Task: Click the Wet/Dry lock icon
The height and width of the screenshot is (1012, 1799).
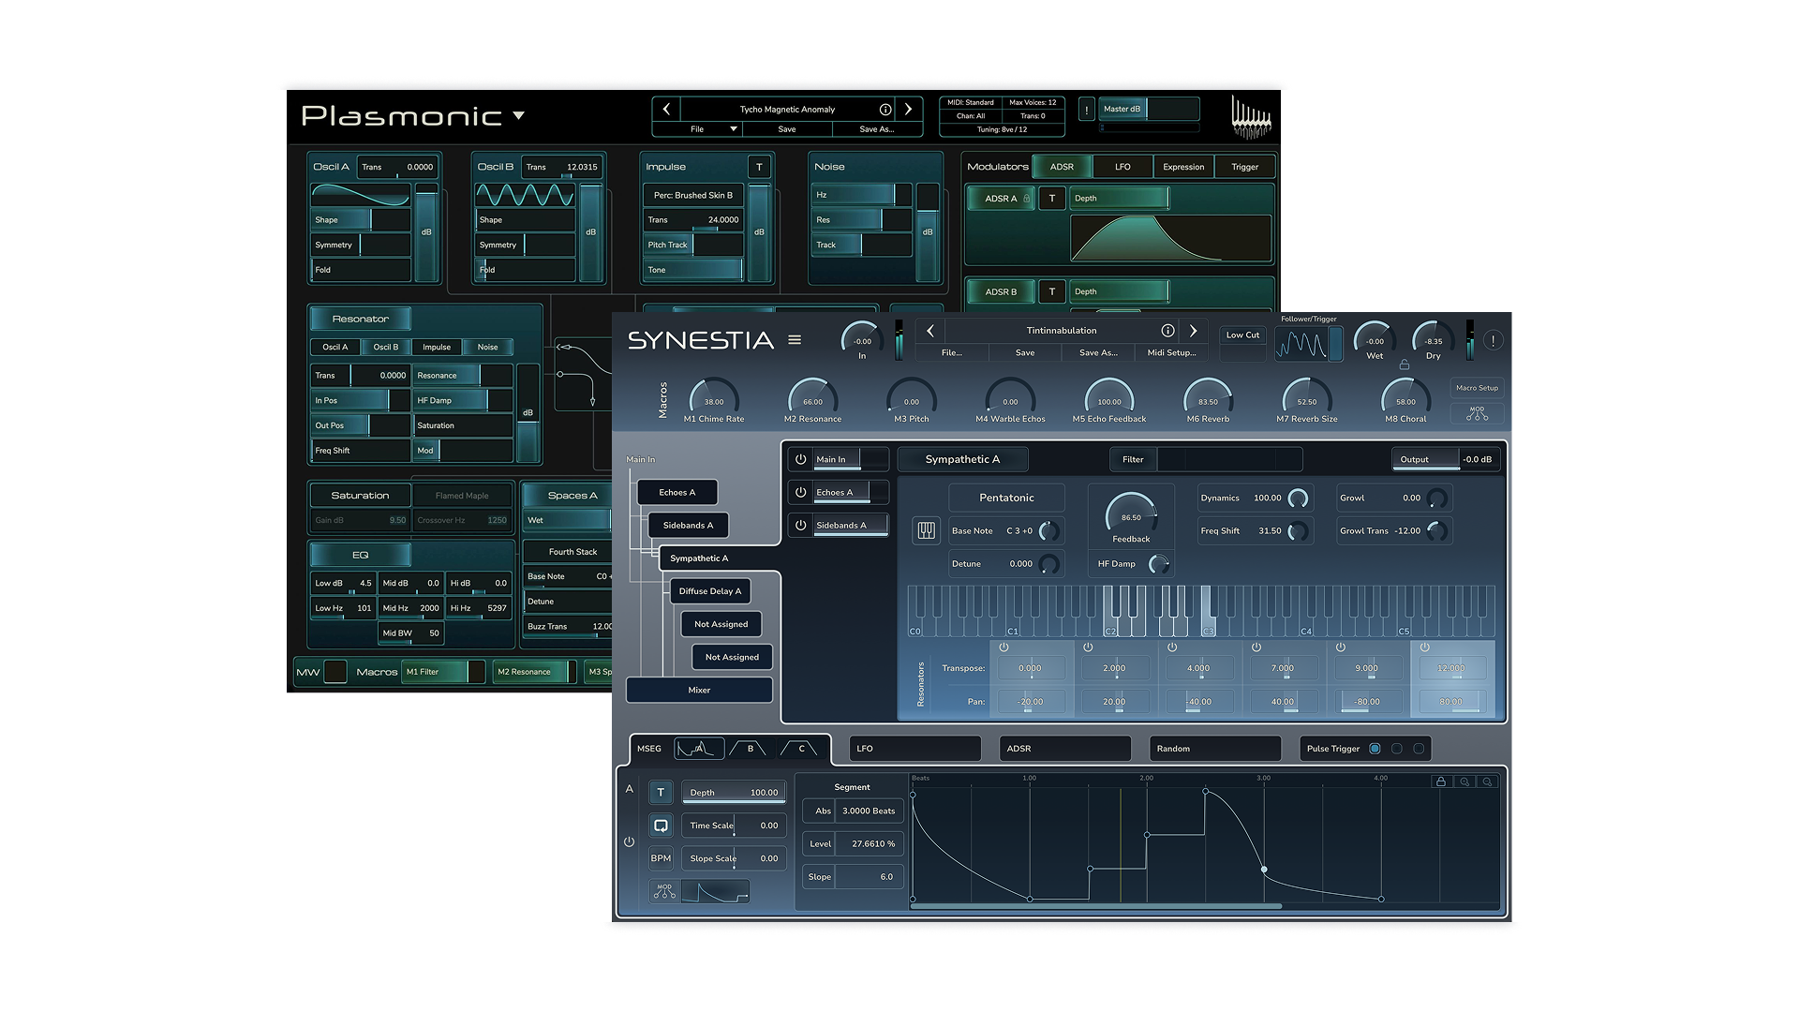Action: pos(1404,365)
